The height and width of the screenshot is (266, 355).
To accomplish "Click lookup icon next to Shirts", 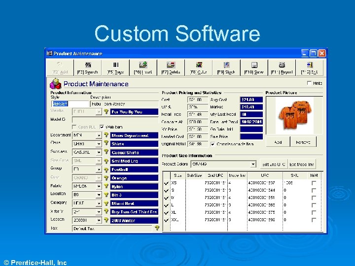I will point(106,143).
